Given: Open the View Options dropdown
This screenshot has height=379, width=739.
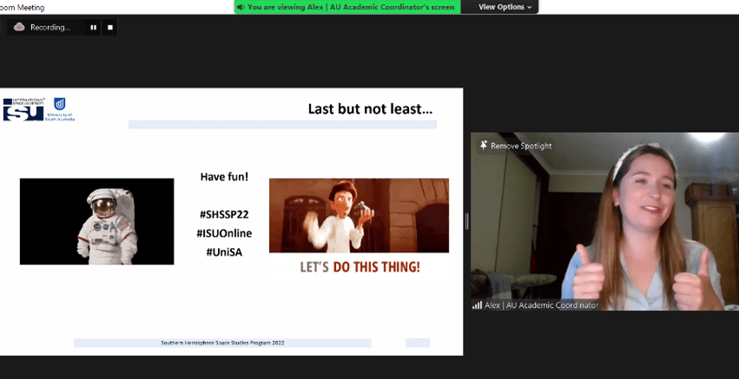Looking at the screenshot, I should [x=505, y=7].
